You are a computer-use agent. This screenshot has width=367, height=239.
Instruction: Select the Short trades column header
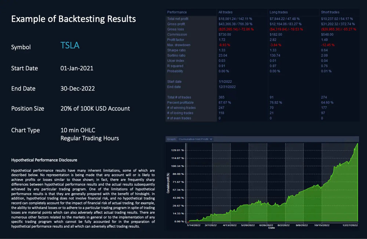coord(330,12)
